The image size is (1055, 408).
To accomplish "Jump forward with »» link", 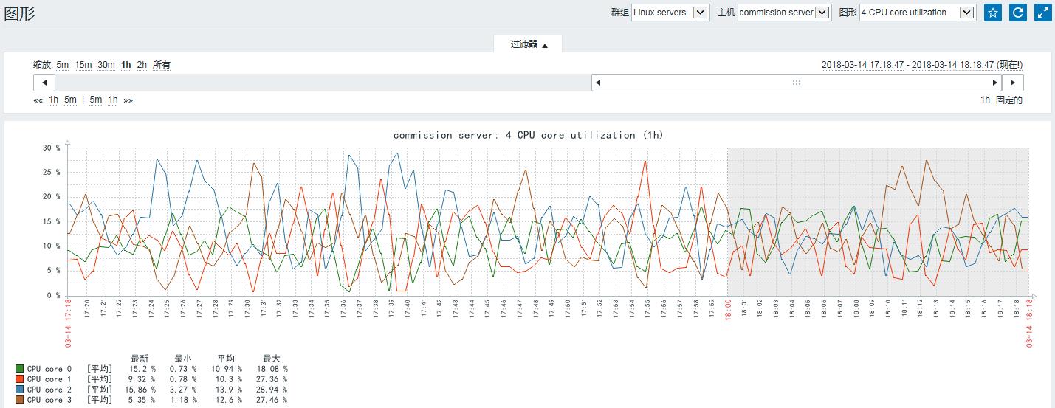I will (128, 100).
